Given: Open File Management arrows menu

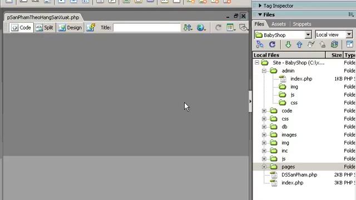Looking at the screenshot, I should tap(188, 28).
